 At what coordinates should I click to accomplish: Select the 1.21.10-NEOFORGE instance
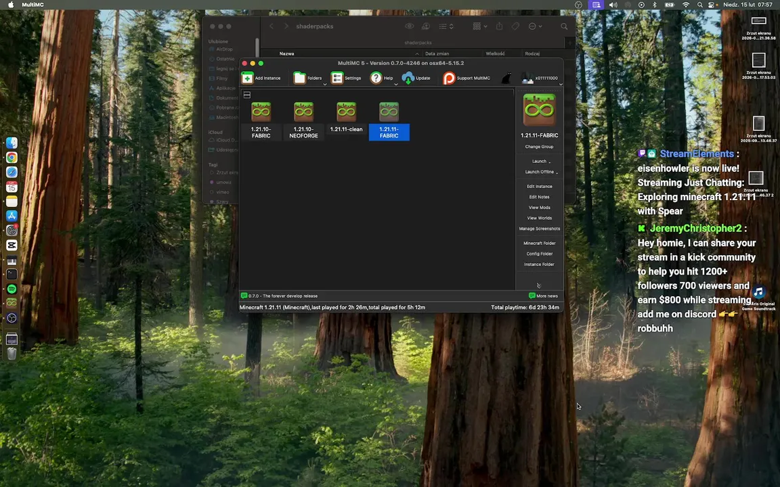(303, 121)
